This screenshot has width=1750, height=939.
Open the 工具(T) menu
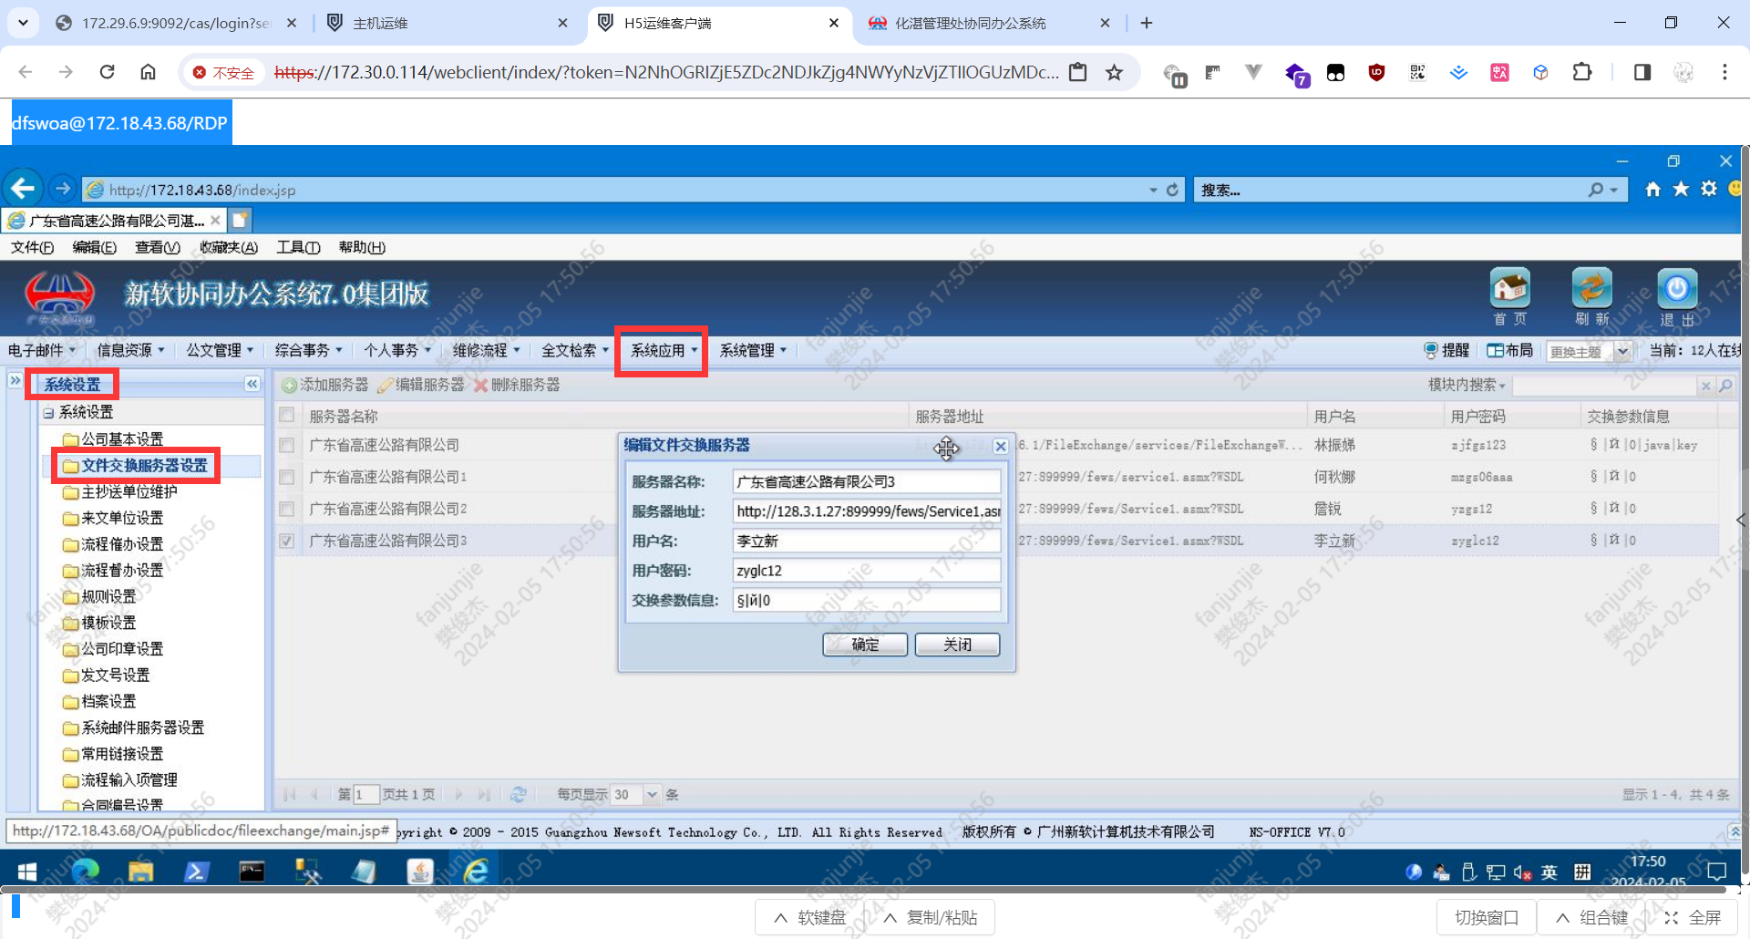tap(298, 247)
